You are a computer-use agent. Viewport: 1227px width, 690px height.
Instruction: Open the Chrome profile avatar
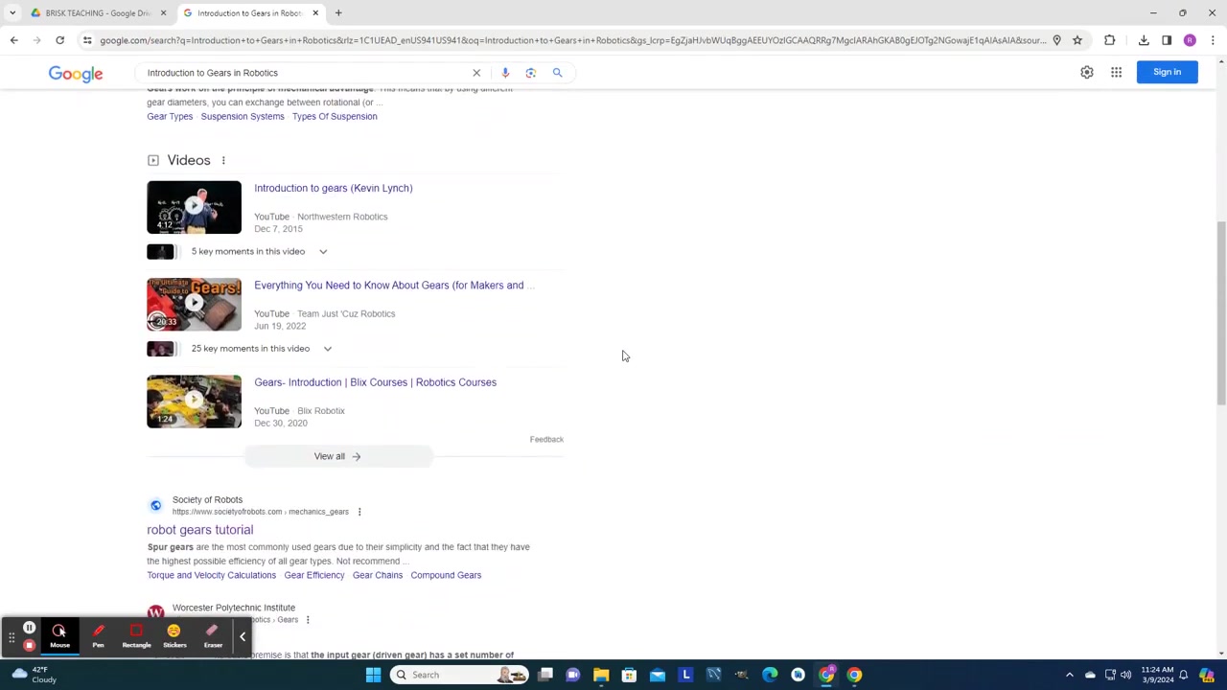[x=1190, y=40]
